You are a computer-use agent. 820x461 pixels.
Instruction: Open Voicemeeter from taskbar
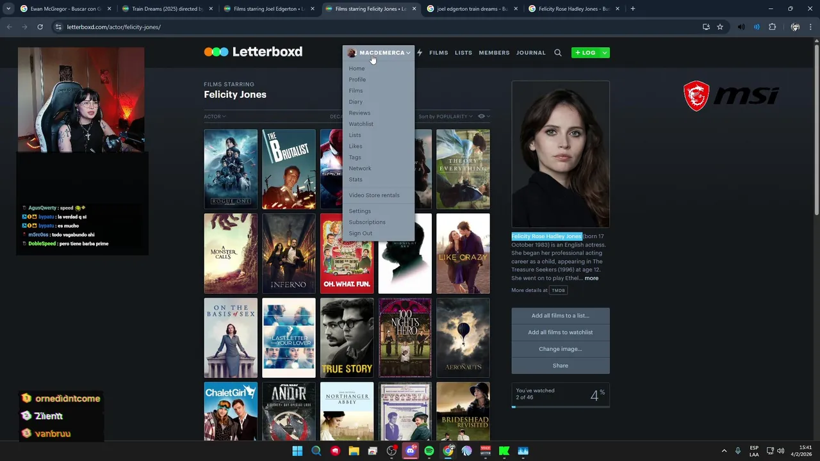[486, 451]
